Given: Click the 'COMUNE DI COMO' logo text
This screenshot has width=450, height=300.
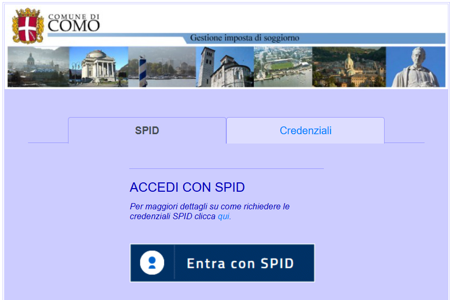Looking at the screenshot, I should (x=74, y=23).
